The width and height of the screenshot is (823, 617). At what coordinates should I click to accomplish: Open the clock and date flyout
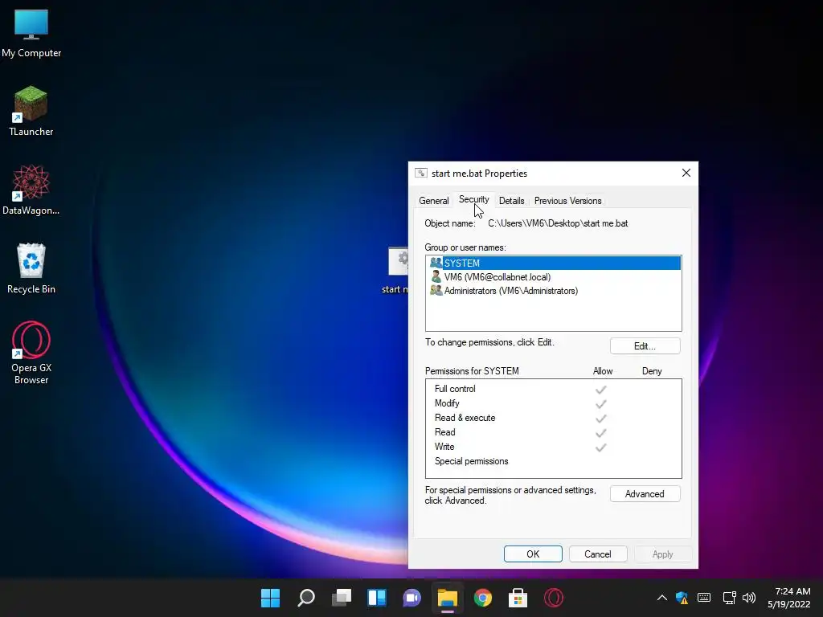click(x=789, y=598)
